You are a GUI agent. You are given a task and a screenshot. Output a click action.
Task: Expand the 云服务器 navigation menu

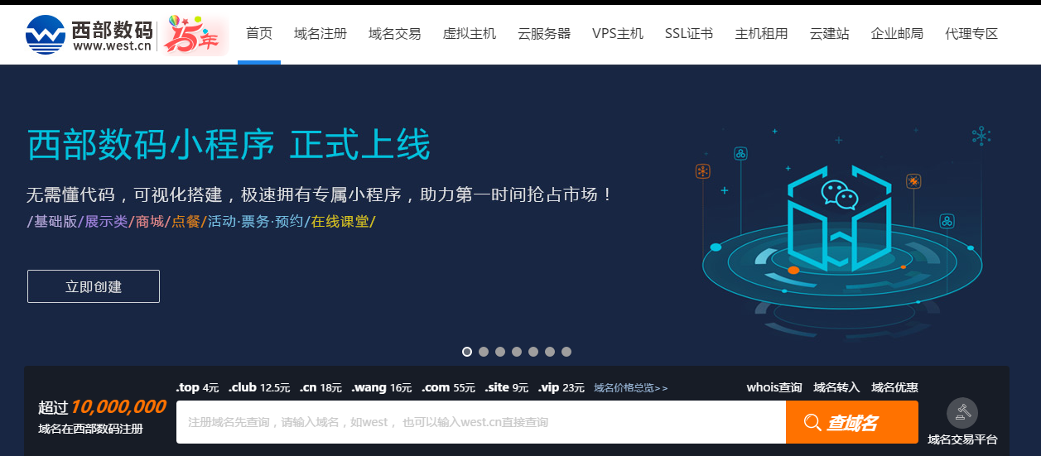click(544, 34)
